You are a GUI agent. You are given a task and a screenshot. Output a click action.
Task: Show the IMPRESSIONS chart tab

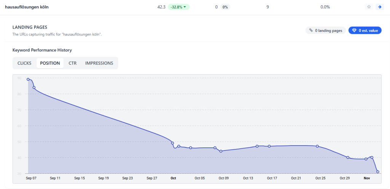point(99,63)
